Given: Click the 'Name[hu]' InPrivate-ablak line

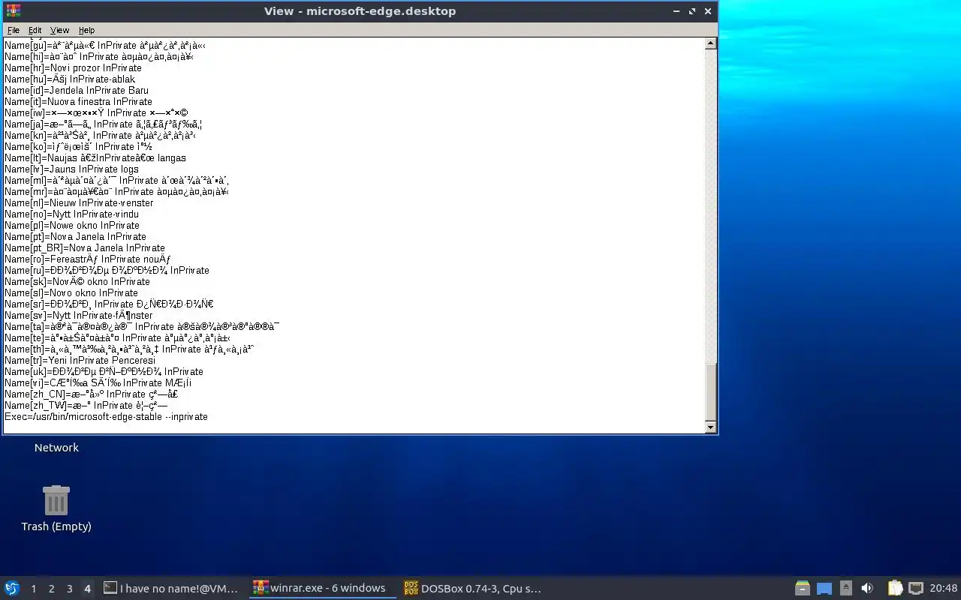Looking at the screenshot, I should tap(70, 79).
